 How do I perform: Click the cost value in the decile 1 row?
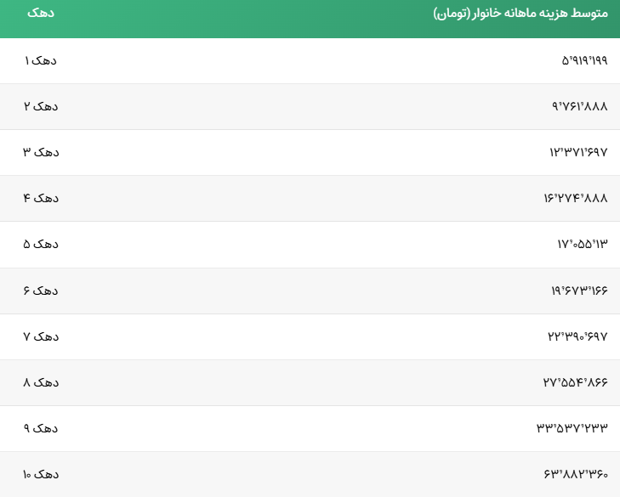pos(584,60)
